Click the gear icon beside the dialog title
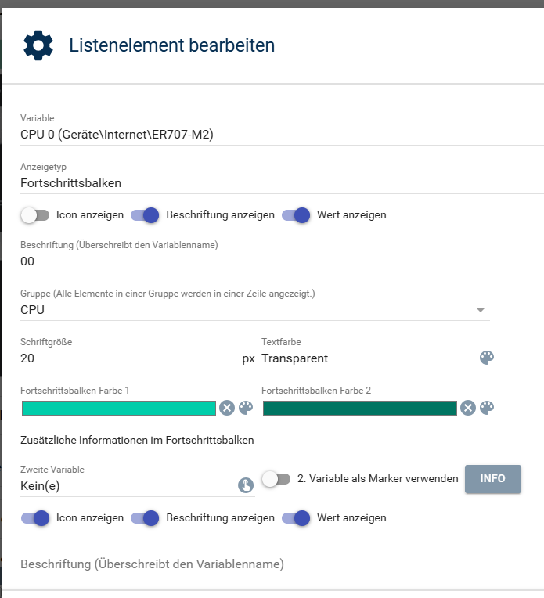This screenshot has height=598, width=544. (x=38, y=45)
